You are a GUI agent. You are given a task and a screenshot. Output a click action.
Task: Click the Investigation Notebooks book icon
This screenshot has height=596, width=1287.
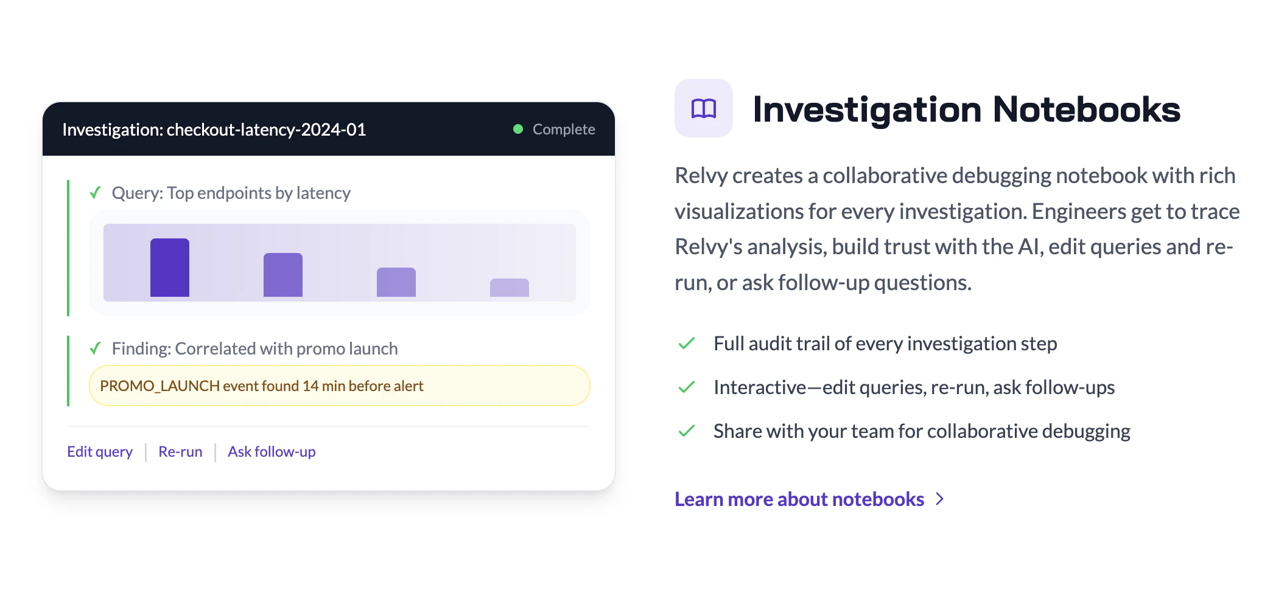pos(703,109)
